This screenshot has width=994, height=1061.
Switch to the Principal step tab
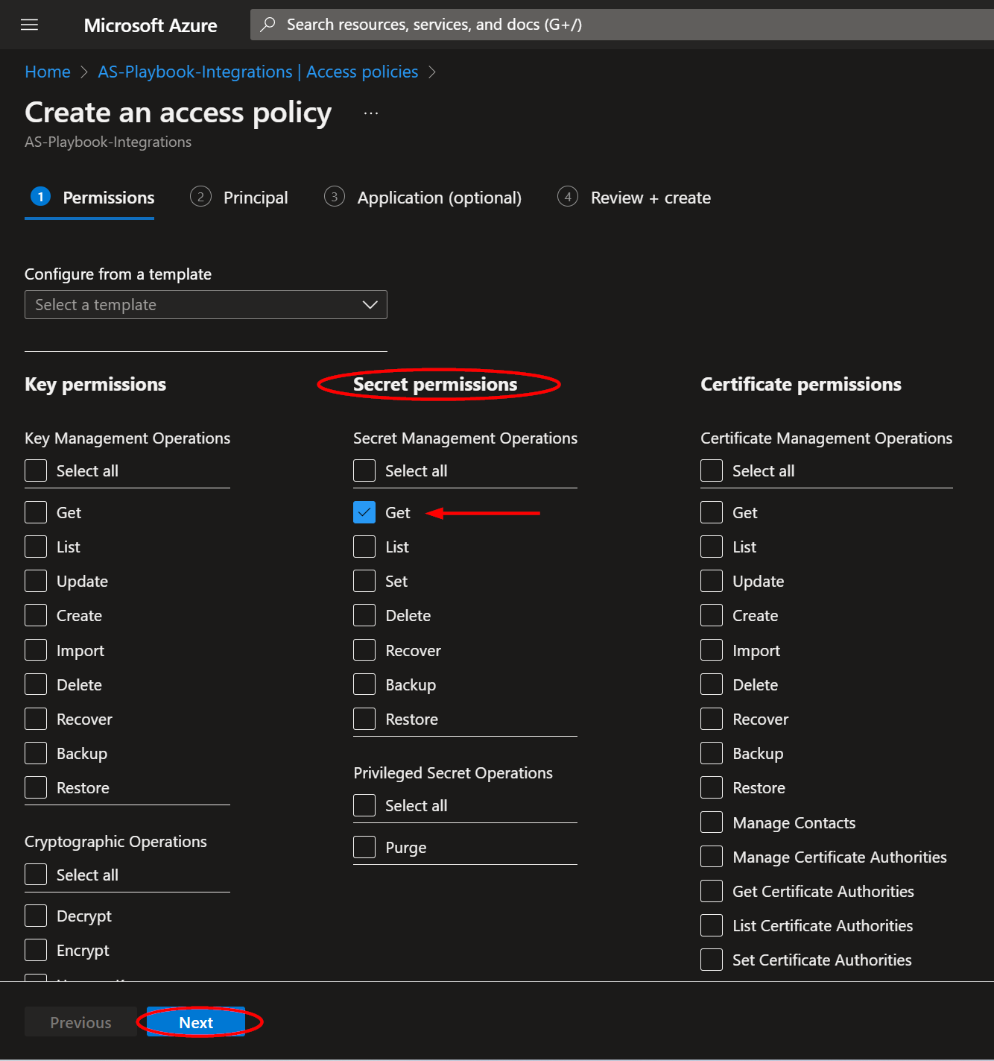[x=238, y=198]
